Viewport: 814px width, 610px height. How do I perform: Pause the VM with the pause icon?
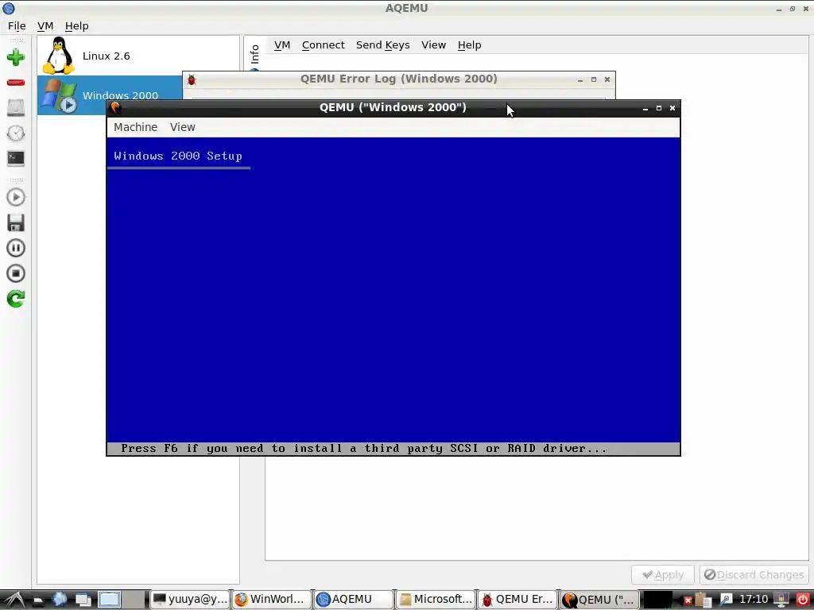point(16,248)
